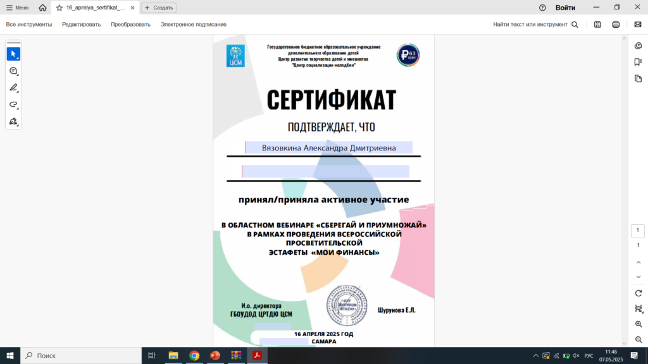Open the clock showing 11:46
The height and width of the screenshot is (364, 648).
coord(611,356)
